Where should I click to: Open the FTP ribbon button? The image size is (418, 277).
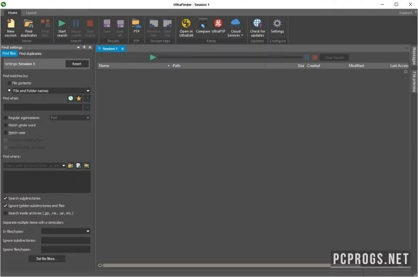point(136,26)
